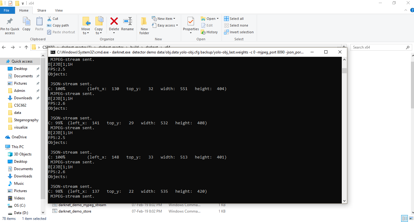Click the Up one level arrow
Screen dimensions: 414x222
pyautogui.click(x=26, y=47)
